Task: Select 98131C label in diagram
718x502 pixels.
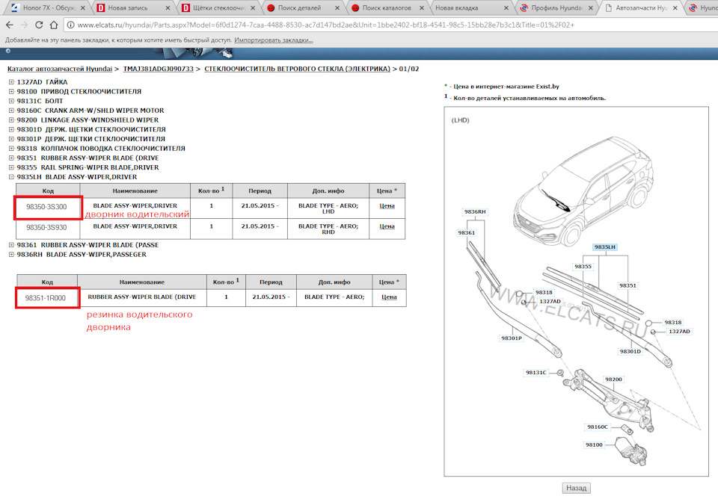Action: (536, 372)
